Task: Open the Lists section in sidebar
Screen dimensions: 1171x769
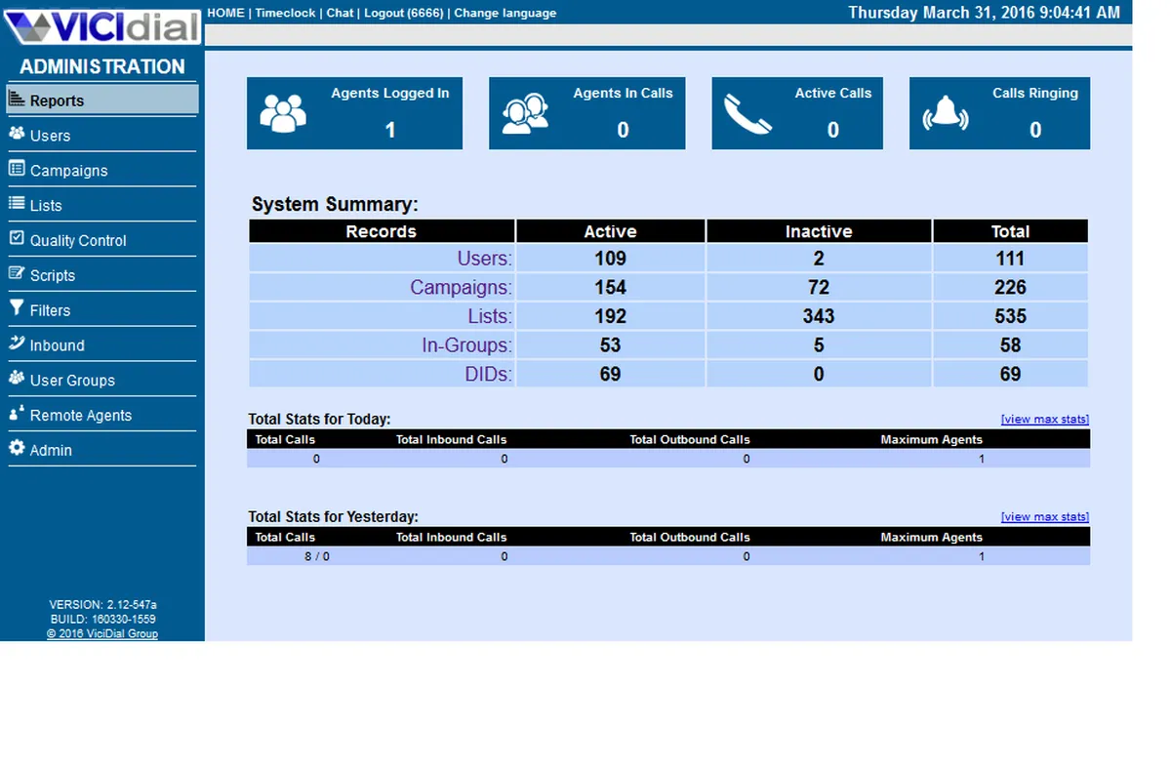Action: click(x=46, y=206)
